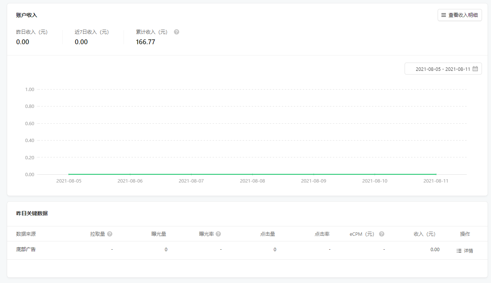Select chart data point for 2021-08-07
Image resolution: width=491 pixels, height=283 pixels.
click(191, 174)
